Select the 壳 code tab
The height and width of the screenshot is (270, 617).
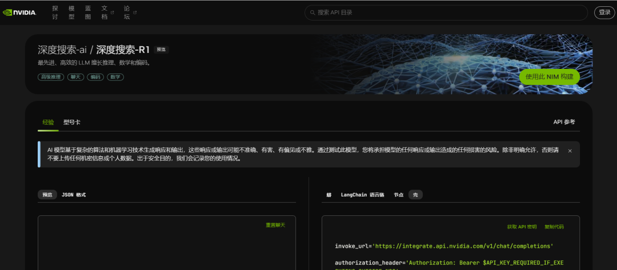pyautogui.click(x=415, y=195)
